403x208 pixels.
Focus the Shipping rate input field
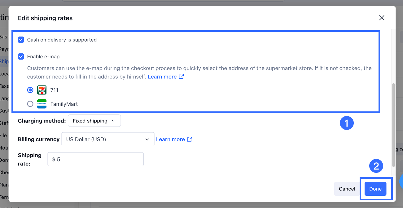pyautogui.click(x=95, y=159)
